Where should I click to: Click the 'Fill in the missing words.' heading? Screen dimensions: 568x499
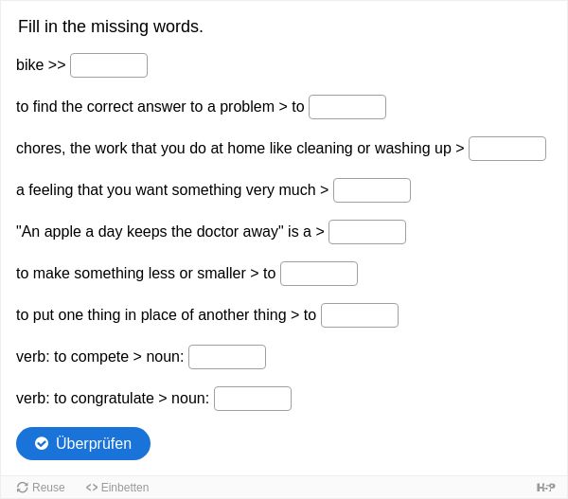(111, 27)
